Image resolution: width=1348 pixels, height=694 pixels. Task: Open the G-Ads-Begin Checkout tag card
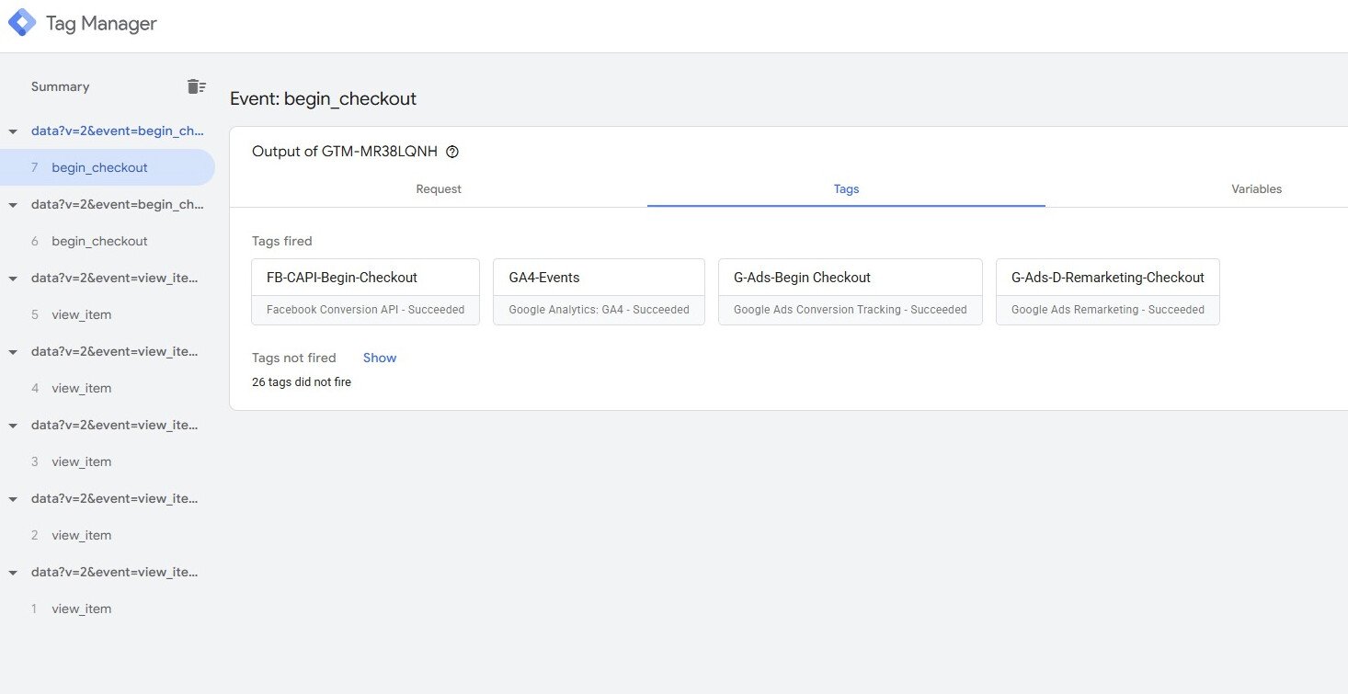(x=850, y=291)
